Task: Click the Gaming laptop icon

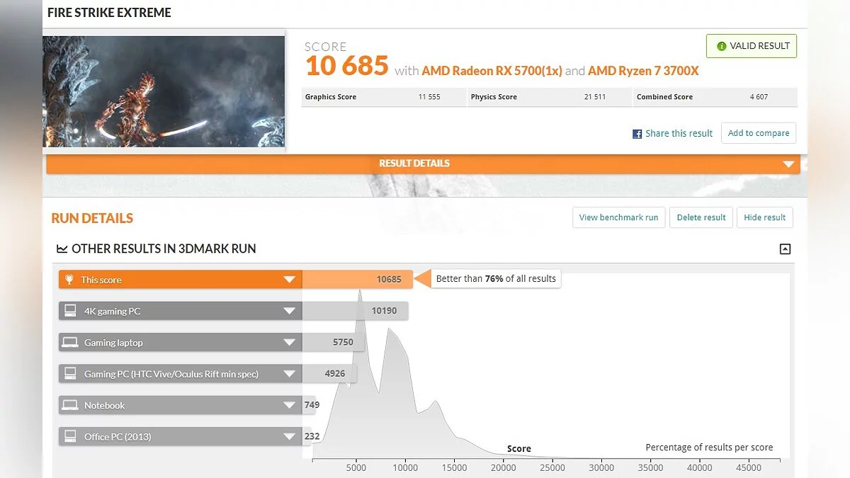Action: click(x=70, y=343)
